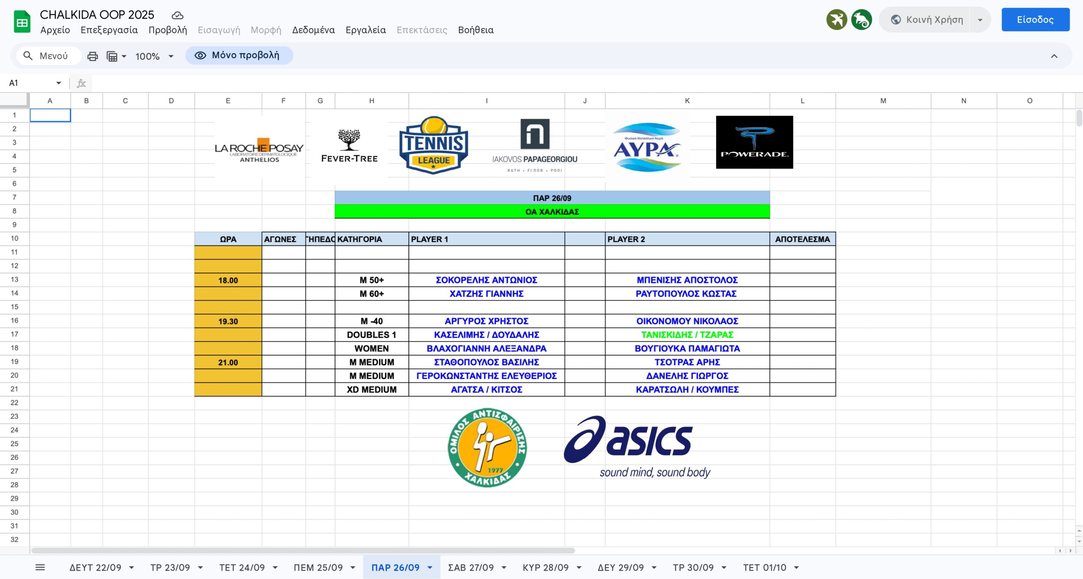Select column K header
Image resolution: width=1083 pixels, height=579 pixels.
click(687, 101)
